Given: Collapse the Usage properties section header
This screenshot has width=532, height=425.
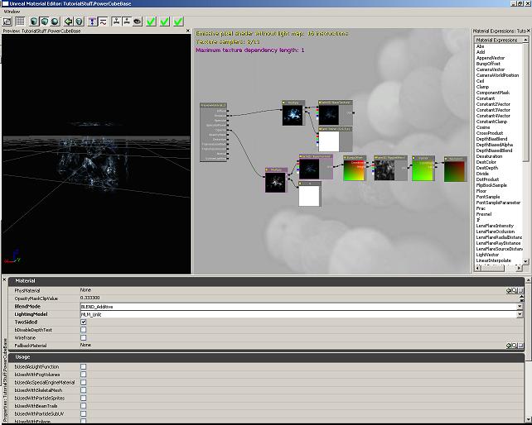Looking at the screenshot, I should click(266, 357).
